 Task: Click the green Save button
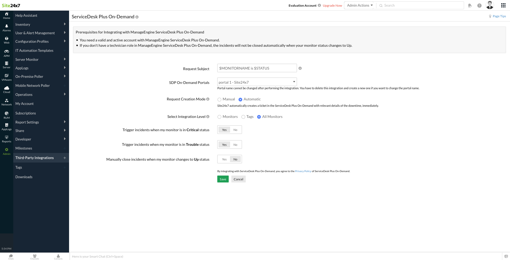(x=223, y=179)
